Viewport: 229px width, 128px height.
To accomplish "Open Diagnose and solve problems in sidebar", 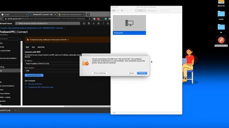I will [8, 58].
